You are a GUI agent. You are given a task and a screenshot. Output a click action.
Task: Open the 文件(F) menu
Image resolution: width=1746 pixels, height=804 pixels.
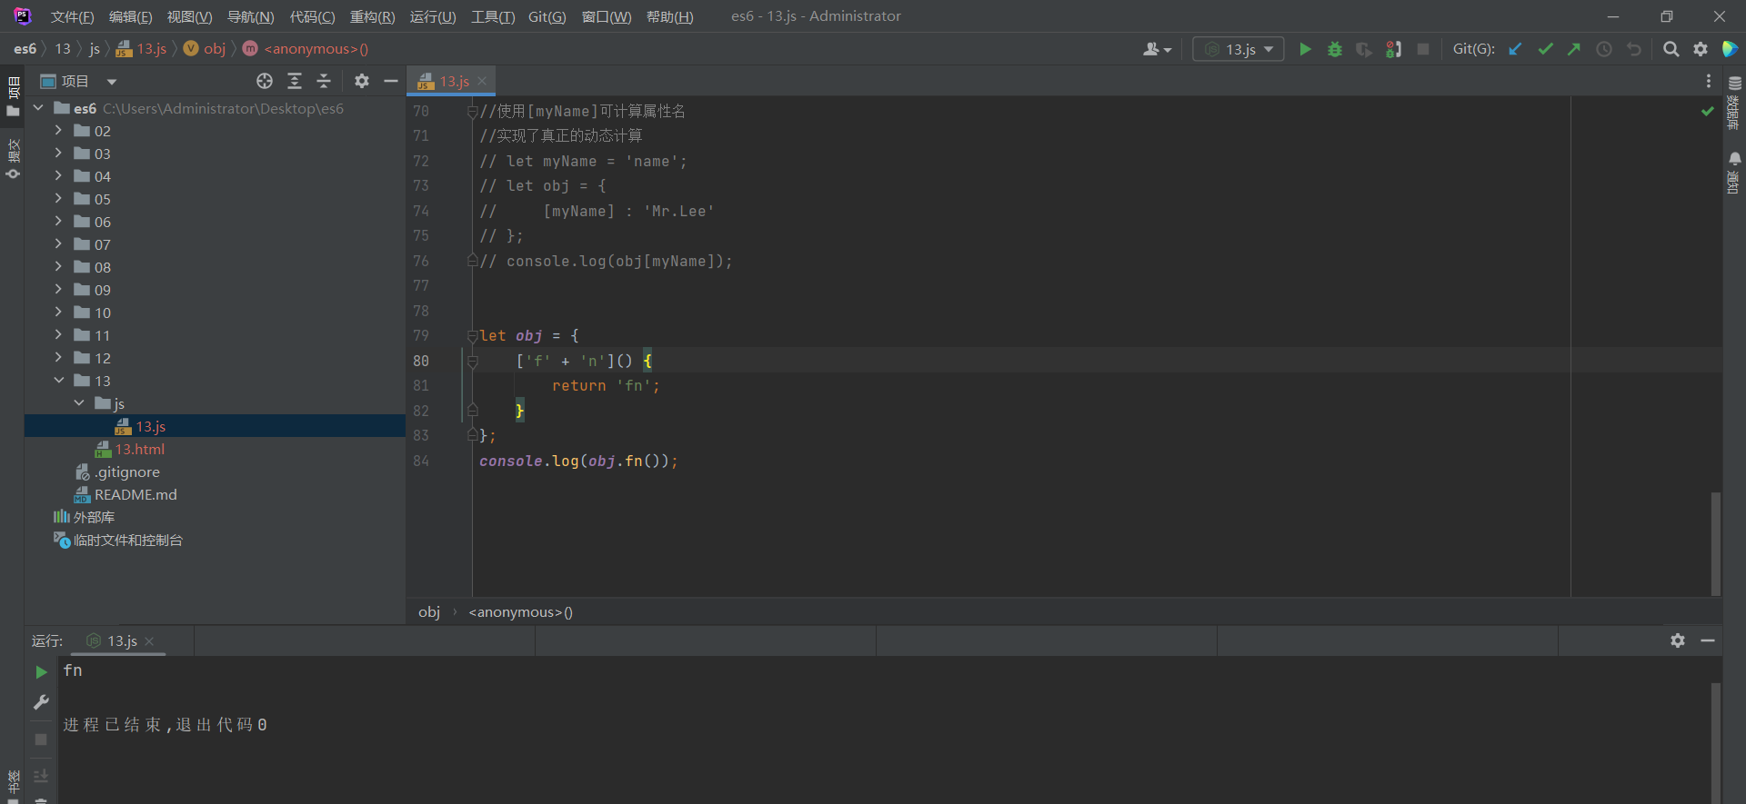(x=72, y=16)
